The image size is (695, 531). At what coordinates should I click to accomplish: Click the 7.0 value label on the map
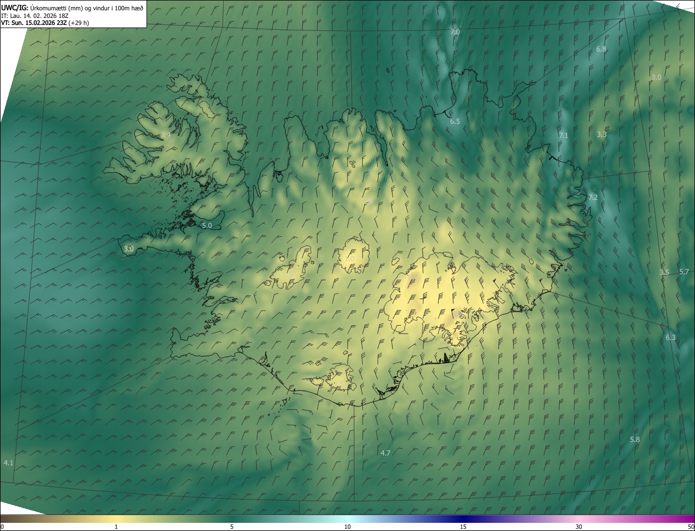point(455,32)
